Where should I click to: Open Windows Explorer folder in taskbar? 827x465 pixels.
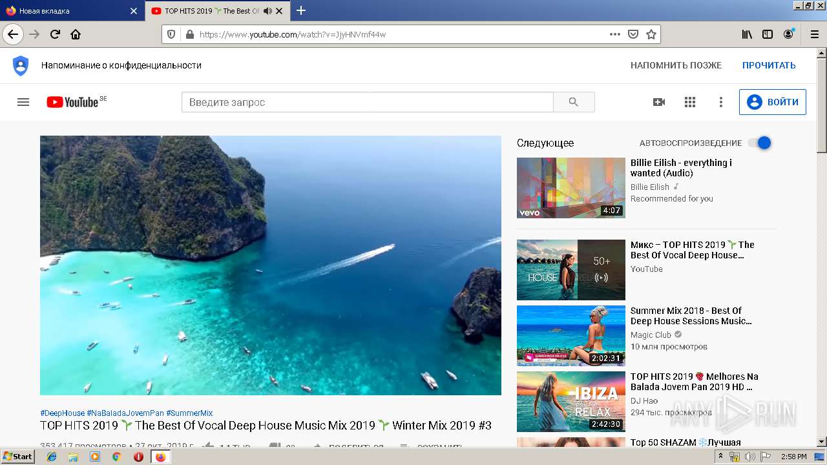coord(73,457)
